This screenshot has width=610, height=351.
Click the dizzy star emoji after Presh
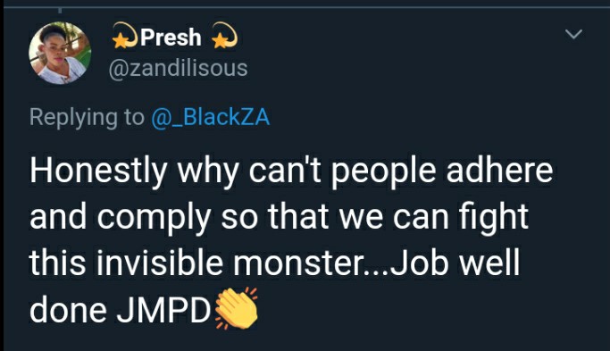[x=224, y=35]
